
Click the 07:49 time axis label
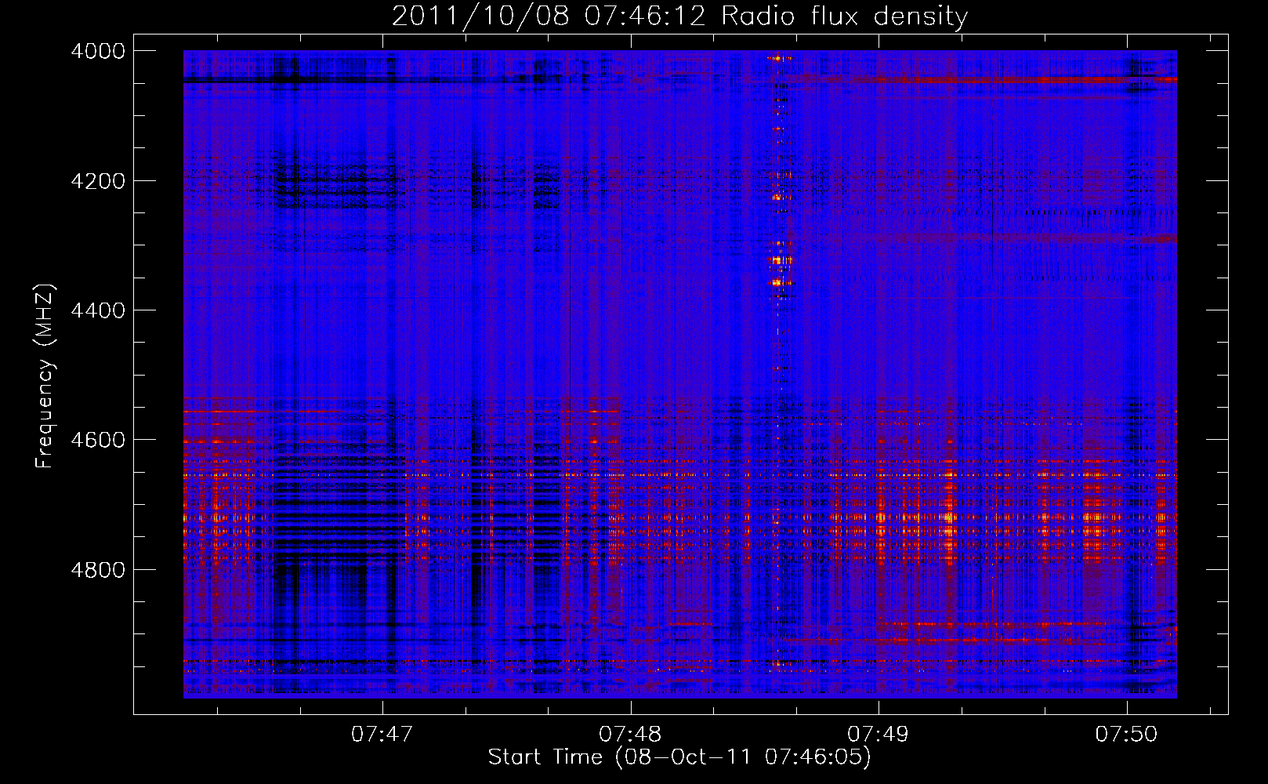coord(879,735)
